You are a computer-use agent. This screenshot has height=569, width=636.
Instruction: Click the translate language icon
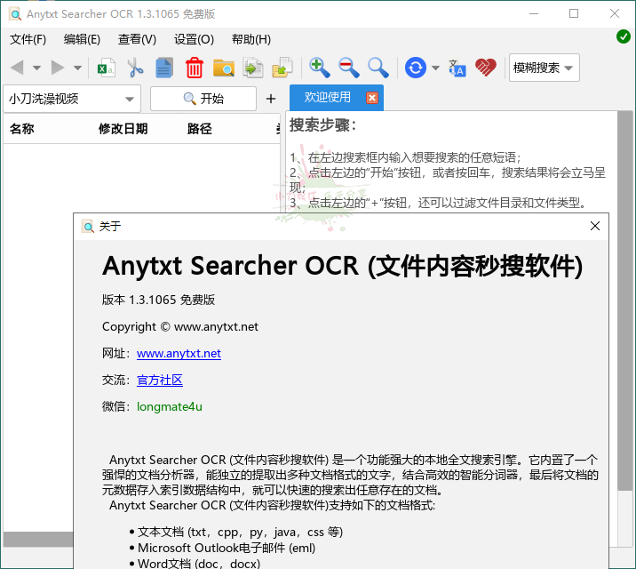[457, 68]
